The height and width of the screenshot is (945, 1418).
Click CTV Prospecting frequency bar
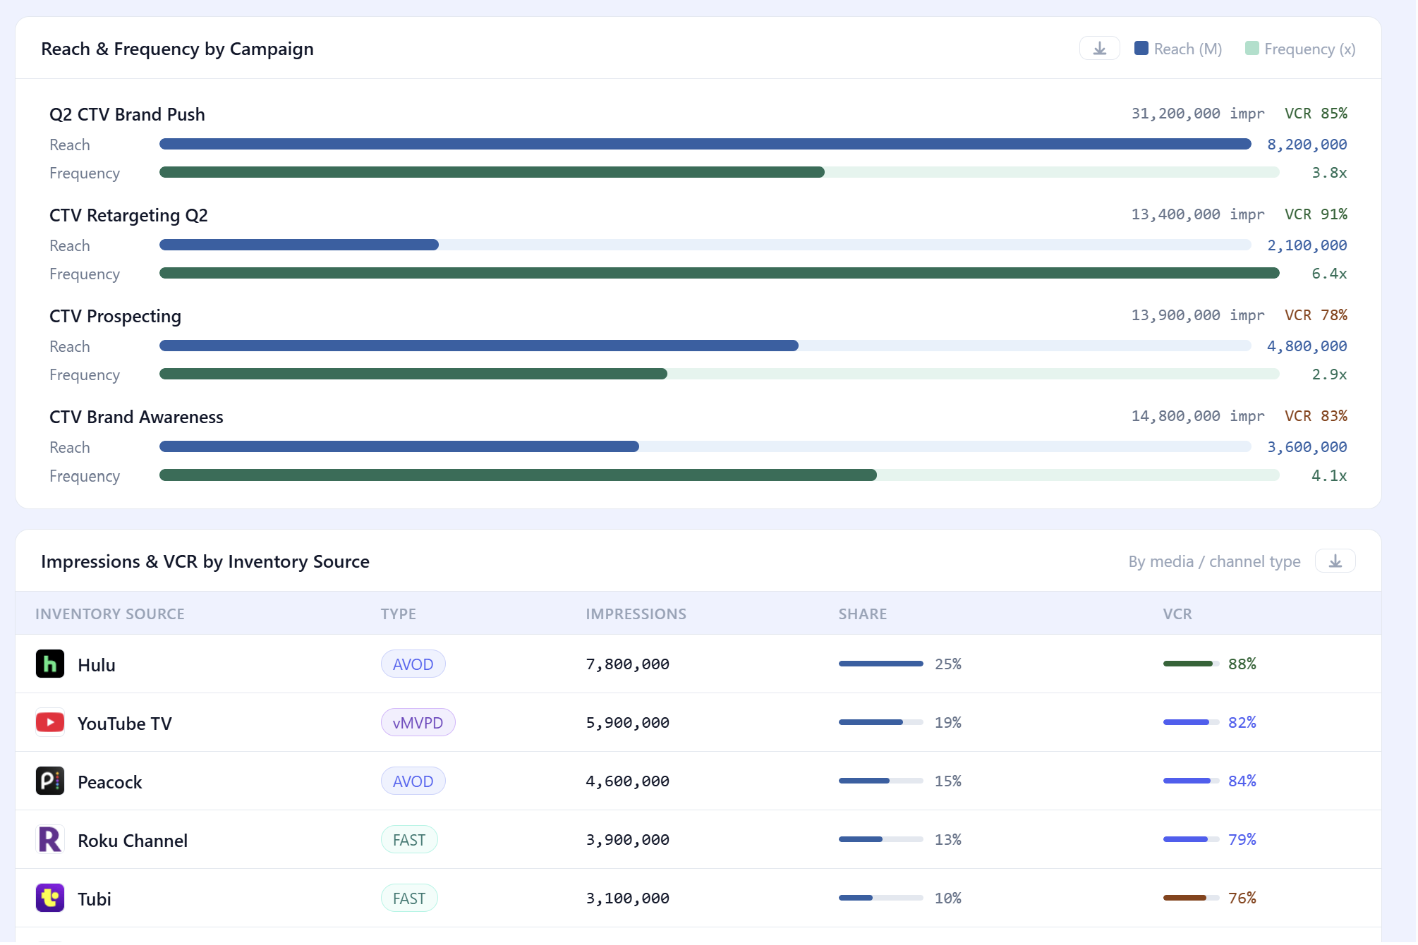(720, 374)
